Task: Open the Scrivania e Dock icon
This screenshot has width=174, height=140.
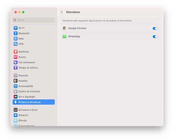Action: [15, 110]
